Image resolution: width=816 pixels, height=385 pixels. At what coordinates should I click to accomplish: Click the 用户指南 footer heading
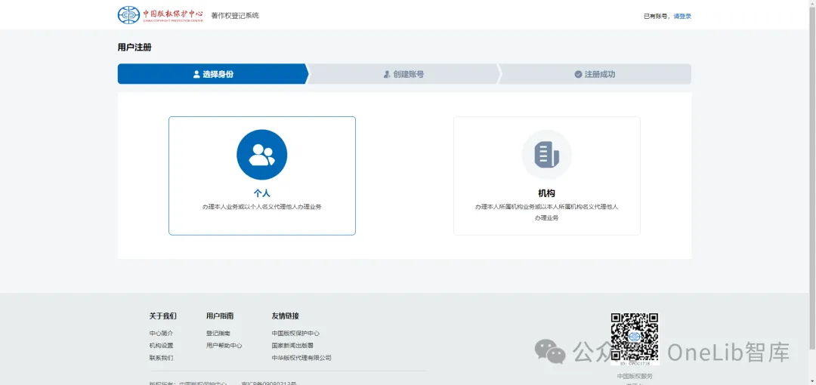point(220,316)
